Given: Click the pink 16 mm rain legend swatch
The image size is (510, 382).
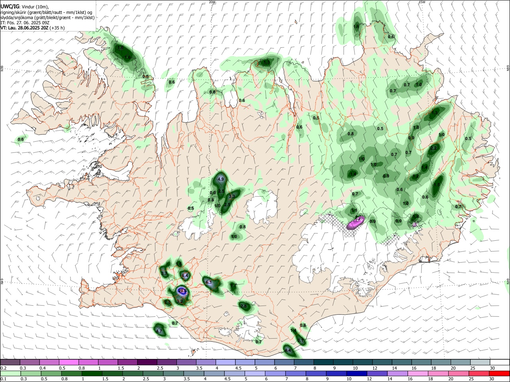Looking at the screenshot, I should (418, 373).
